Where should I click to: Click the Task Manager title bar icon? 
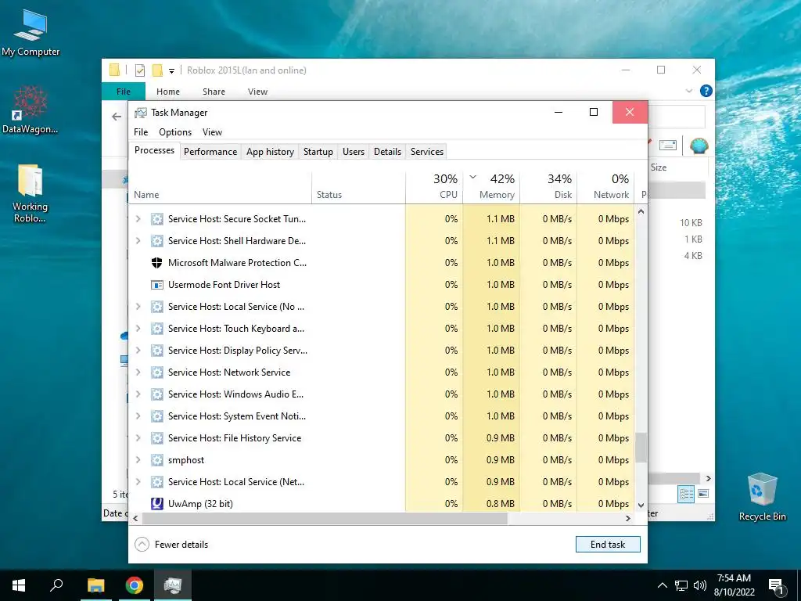tap(141, 113)
